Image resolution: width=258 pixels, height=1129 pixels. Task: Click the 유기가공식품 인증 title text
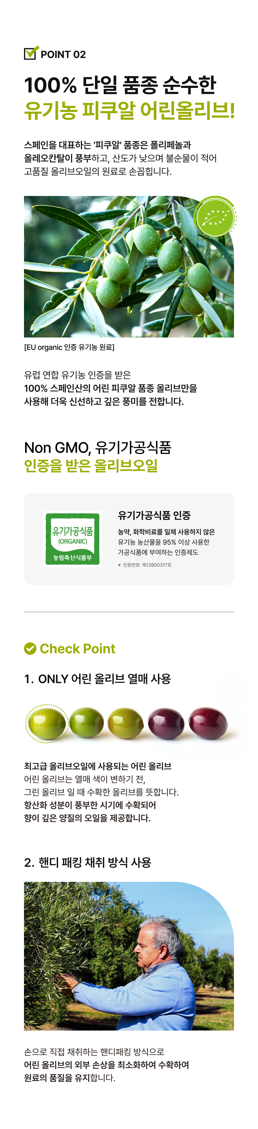pyautogui.click(x=154, y=515)
